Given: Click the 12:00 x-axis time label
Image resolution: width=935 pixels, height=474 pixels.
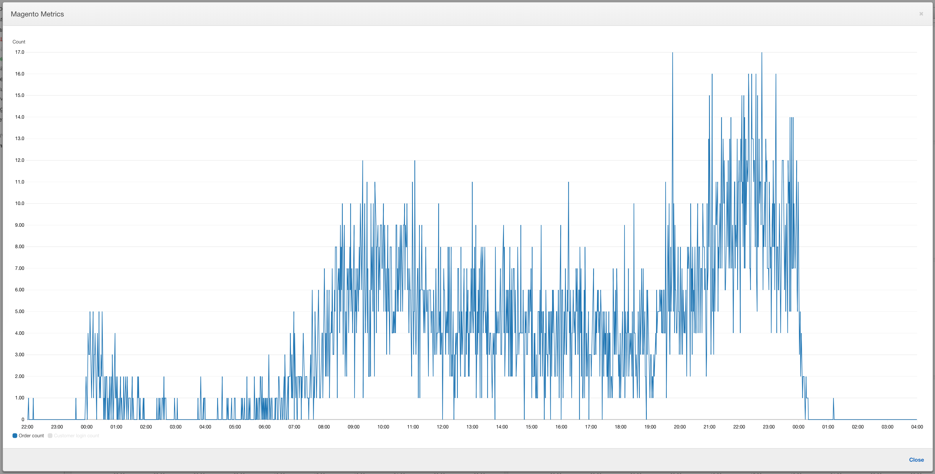Looking at the screenshot, I should (443, 427).
